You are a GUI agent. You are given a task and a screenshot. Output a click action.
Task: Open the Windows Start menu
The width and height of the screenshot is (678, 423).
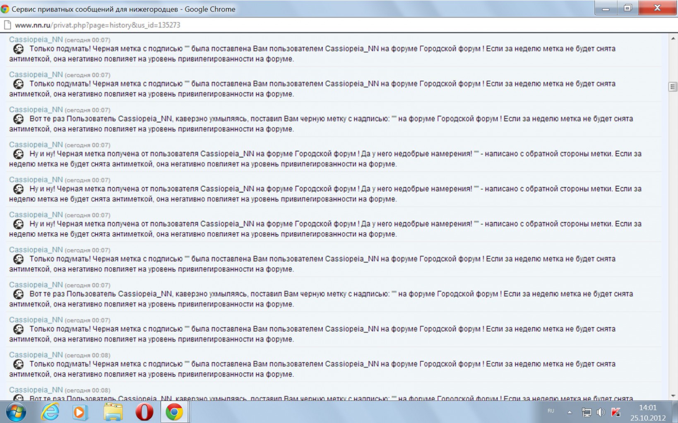point(16,412)
